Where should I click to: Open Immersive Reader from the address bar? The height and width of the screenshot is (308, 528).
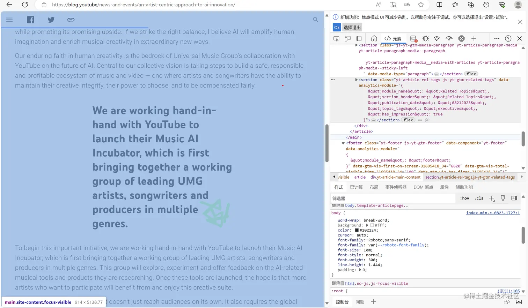coord(393,5)
